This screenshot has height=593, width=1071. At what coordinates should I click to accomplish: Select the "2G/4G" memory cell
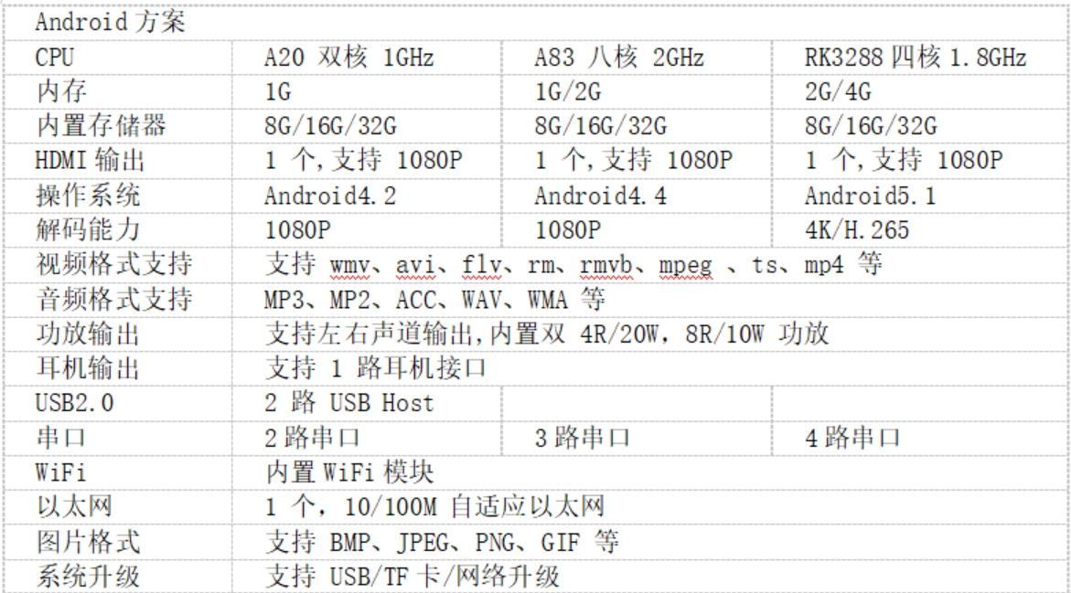point(838,92)
